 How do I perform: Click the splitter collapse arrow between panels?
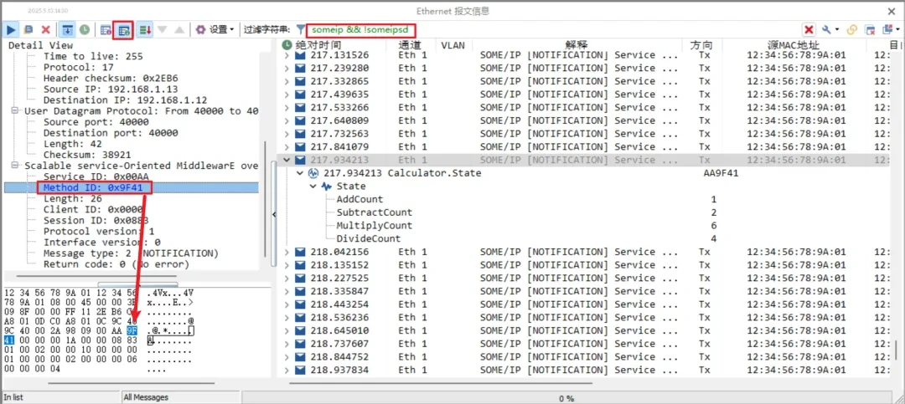coord(274,214)
